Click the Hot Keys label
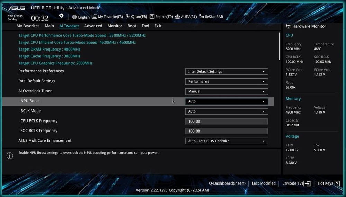346x197 pixels. [325, 183]
